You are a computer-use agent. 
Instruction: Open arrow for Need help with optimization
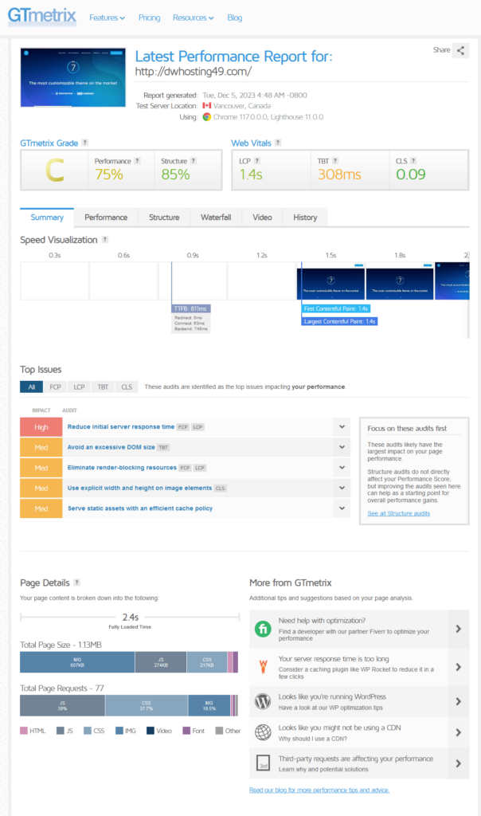pos(459,629)
